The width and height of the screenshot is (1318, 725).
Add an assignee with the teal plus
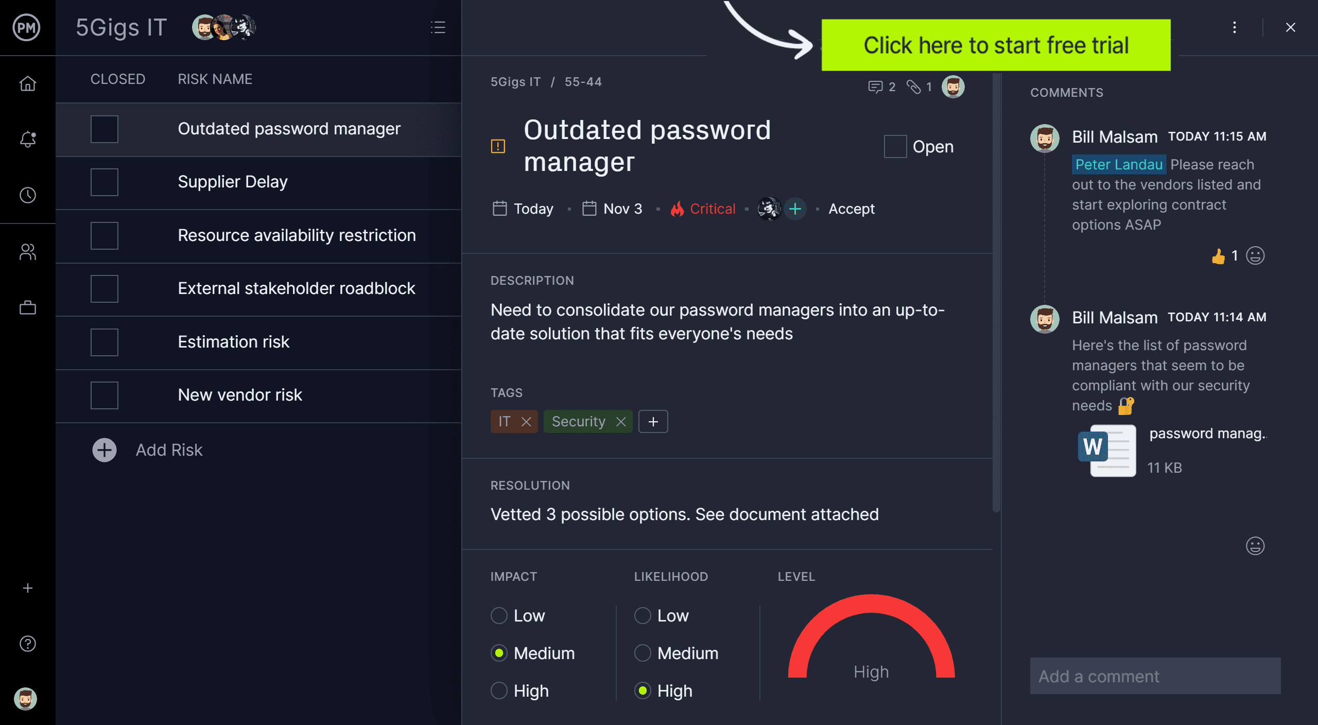point(795,209)
